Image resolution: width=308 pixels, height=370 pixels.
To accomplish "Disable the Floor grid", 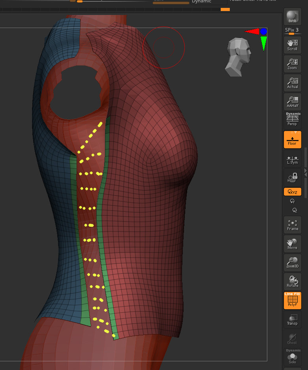I will tap(292, 140).
